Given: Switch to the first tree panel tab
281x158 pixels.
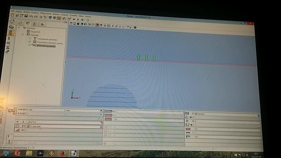Looking at the screenshot, I should tap(20, 23).
